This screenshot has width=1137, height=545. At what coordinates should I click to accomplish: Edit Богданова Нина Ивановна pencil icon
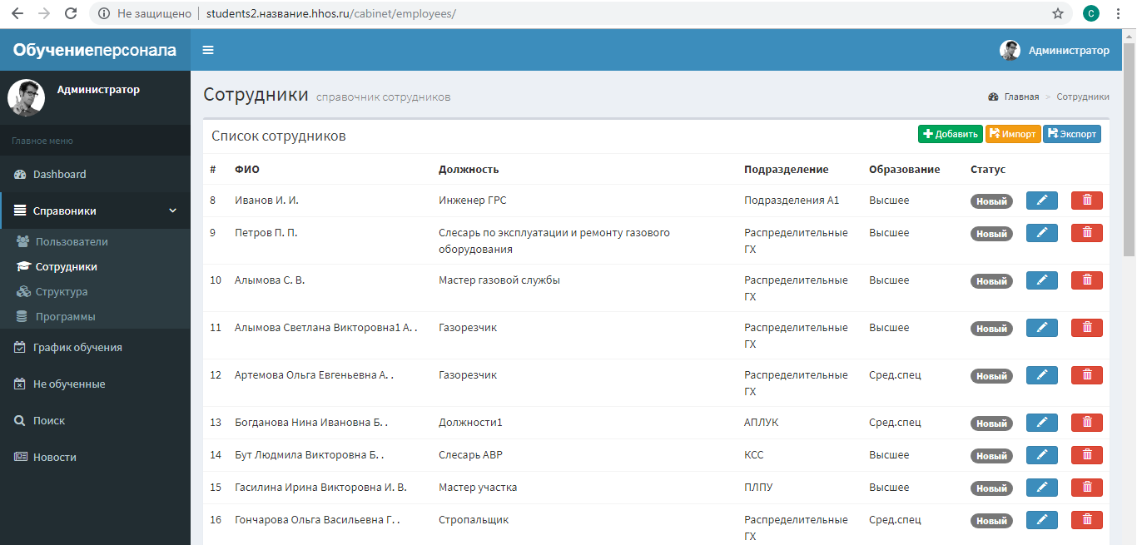(x=1042, y=423)
